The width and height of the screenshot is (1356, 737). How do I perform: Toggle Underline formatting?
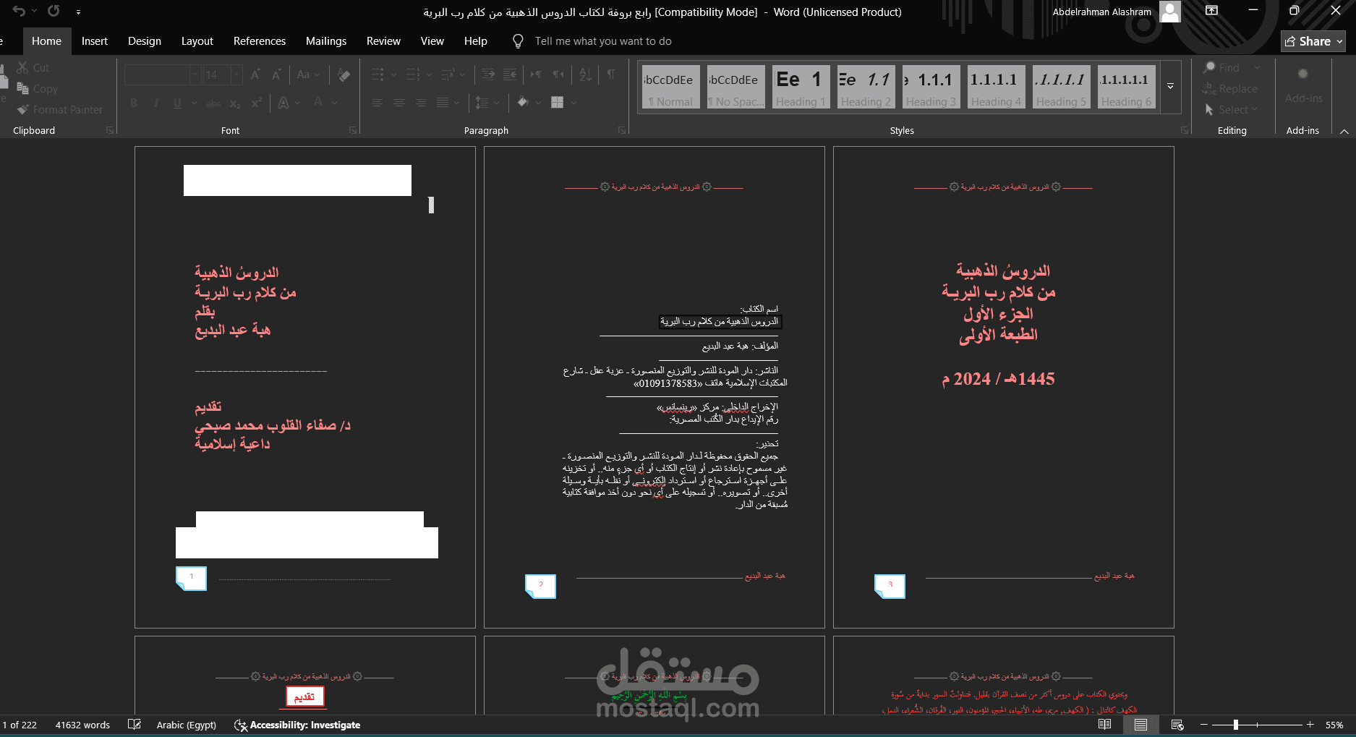tap(177, 103)
